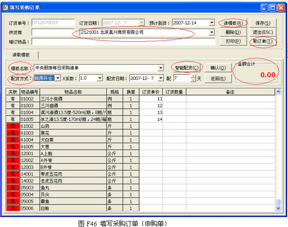Expand the 配货方式 dropdown
The image size is (288, 227).
pyautogui.click(x=57, y=78)
